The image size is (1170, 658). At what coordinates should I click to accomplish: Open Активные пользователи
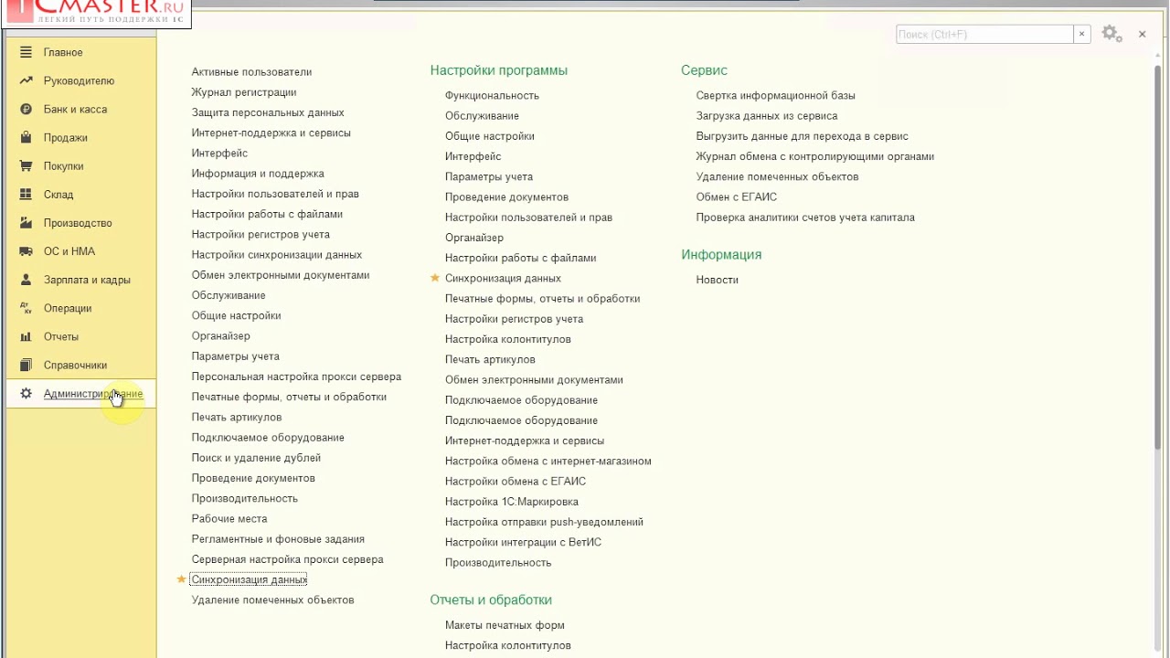251,71
